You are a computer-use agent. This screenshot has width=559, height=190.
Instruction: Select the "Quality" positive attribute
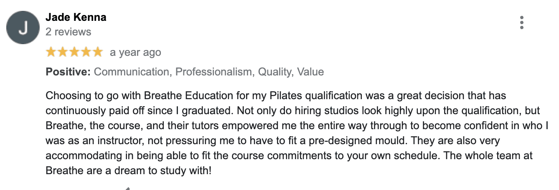(274, 72)
